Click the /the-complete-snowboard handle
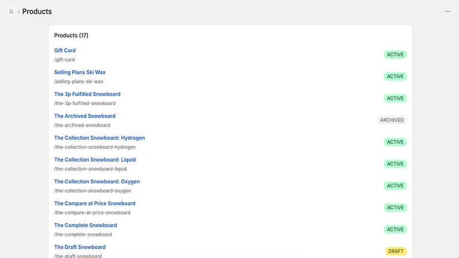459x258 pixels. click(83, 234)
